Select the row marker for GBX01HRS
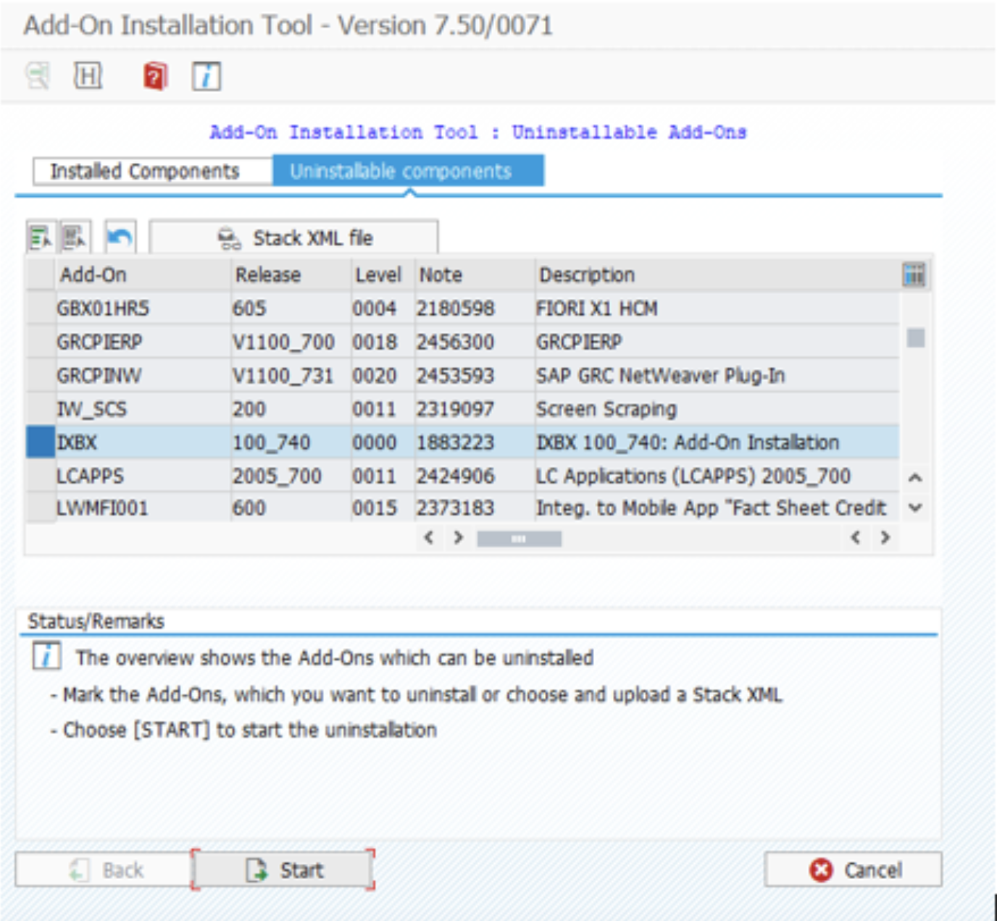 [41, 308]
